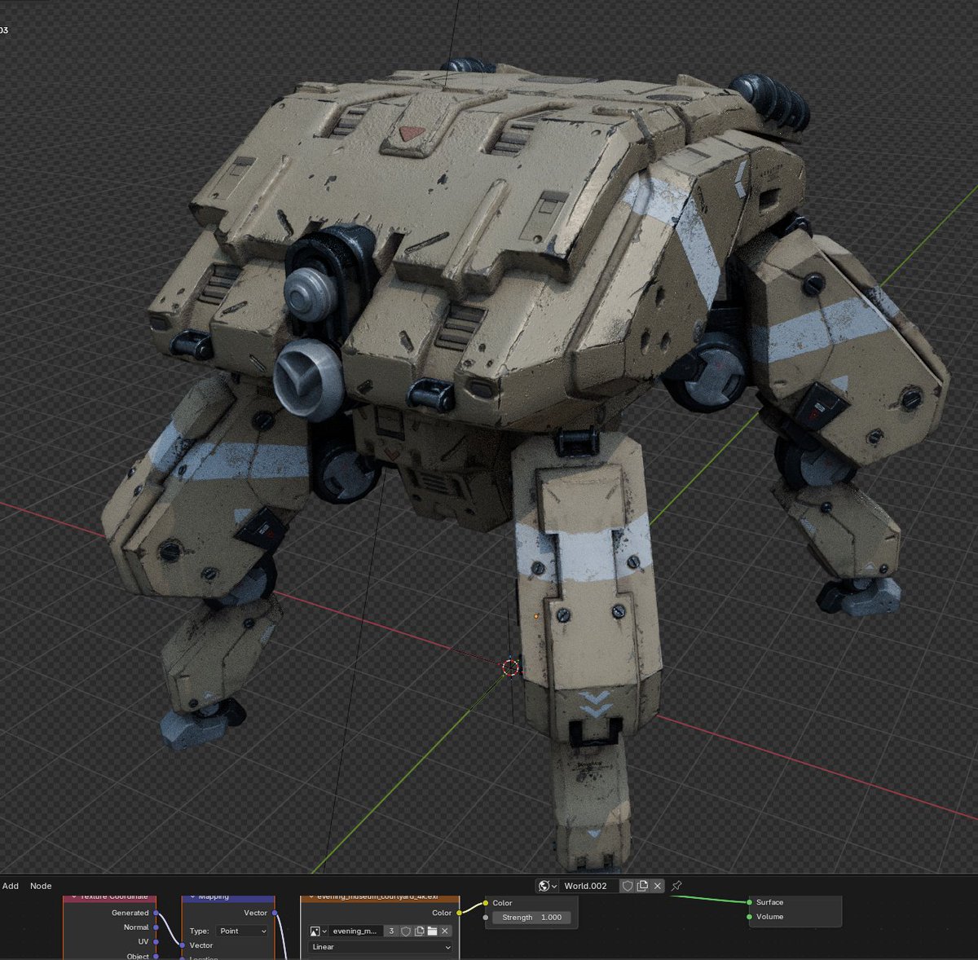Screen dimensions: 978x960
Task: Unlink World.002 with the X icon
Action: tap(658, 886)
